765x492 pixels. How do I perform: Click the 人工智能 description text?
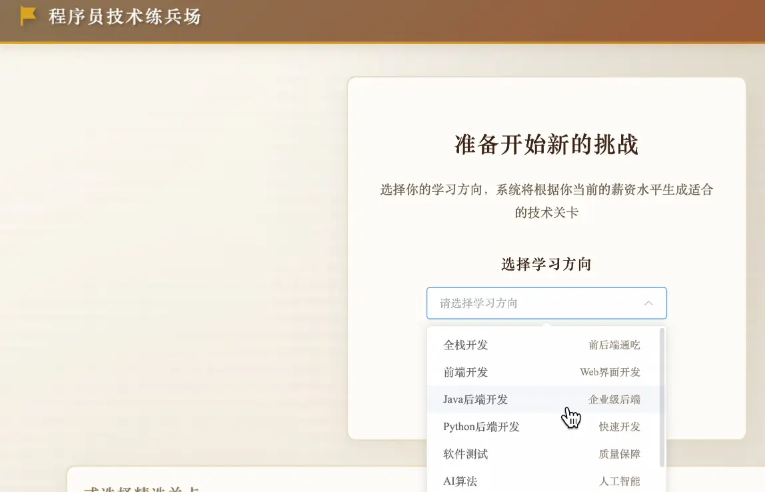[619, 481]
